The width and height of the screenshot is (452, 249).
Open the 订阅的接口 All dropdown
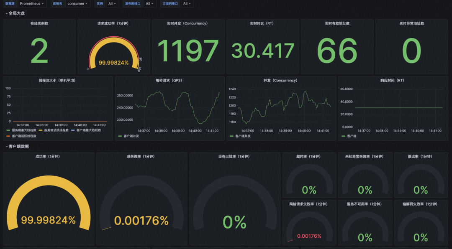click(x=187, y=4)
